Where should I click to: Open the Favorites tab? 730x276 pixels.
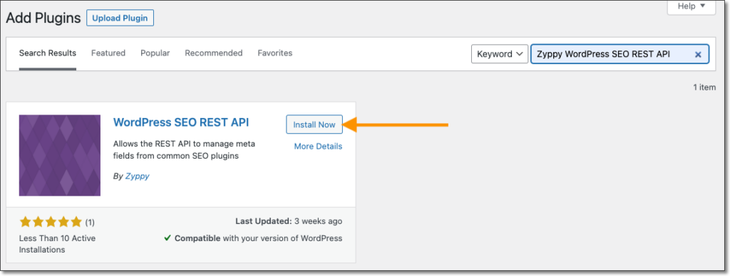pyautogui.click(x=275, y=53)
